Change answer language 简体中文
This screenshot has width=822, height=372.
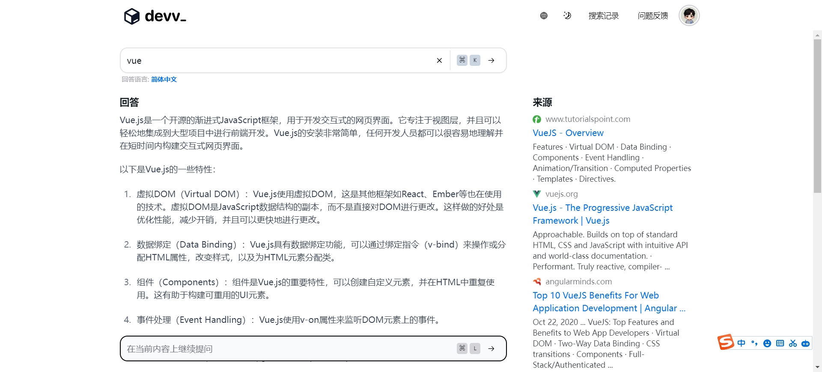point(164,80)
